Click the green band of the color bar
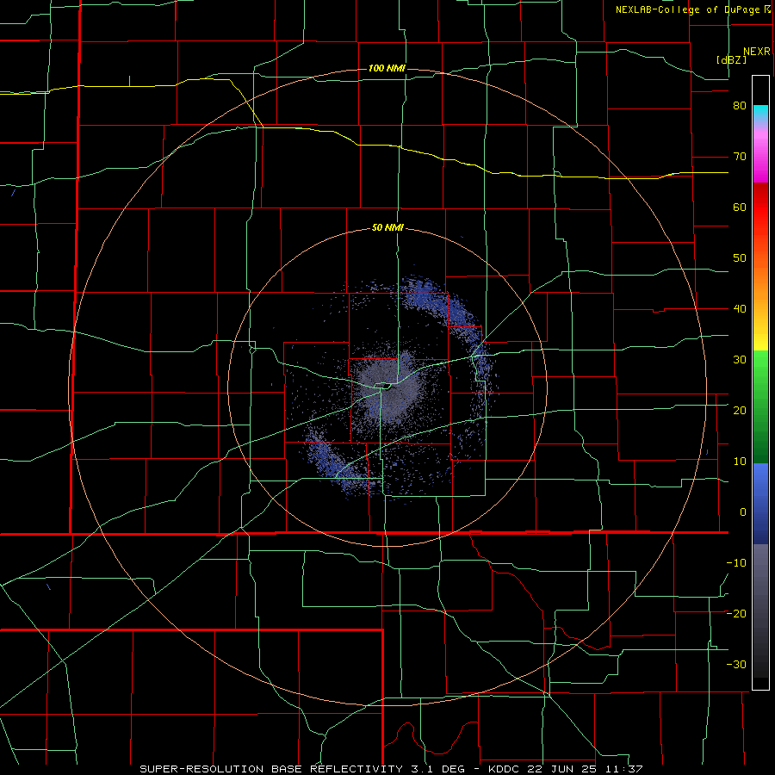The height and width of the screenshot is (775, 775). [x=760, y=407]
